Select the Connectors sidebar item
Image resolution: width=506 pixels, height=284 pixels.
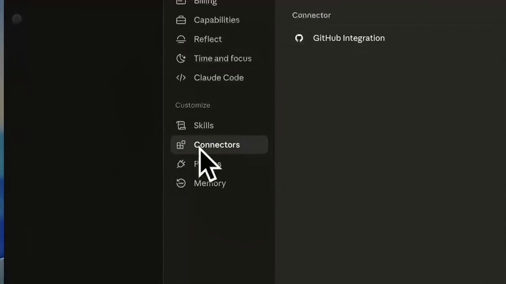point(219,145)
